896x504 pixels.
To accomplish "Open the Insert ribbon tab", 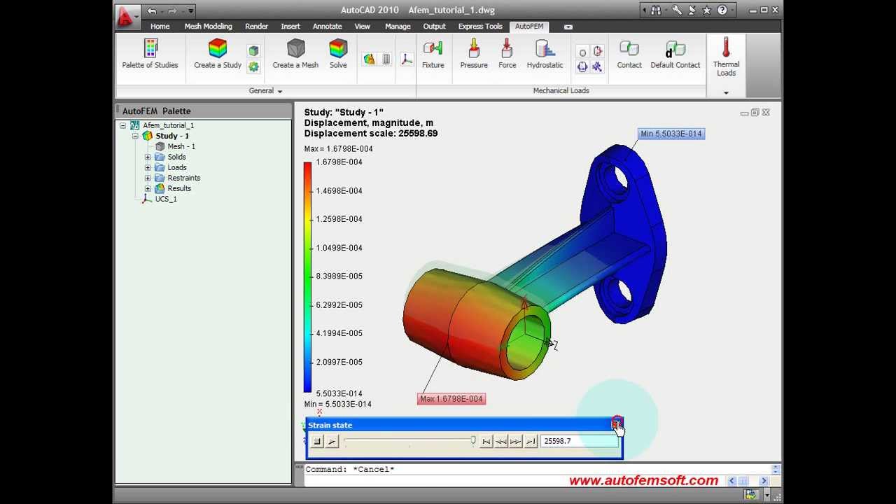I will tap(290, 27).
